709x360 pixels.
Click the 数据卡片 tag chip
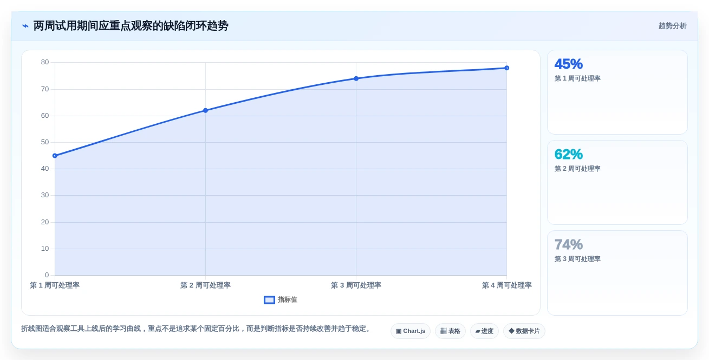click(524, 331)
